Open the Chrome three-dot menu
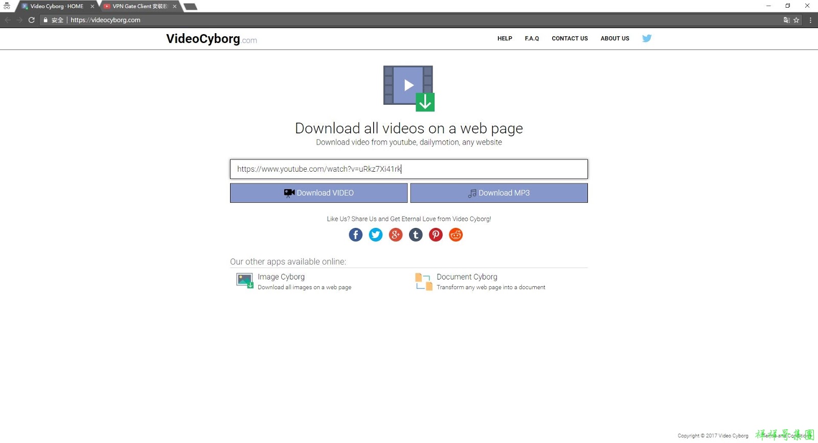Viewport: 818px width, 443px height. (810, 20)
